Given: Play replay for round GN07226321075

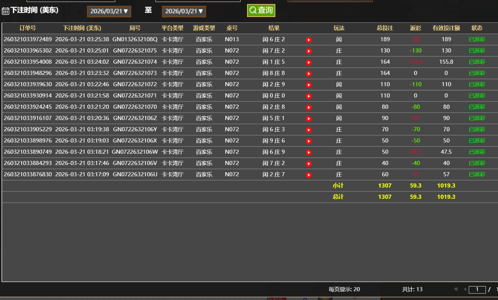Looking at the screenshot, I should pyautogui.click(x=308, y=51).
